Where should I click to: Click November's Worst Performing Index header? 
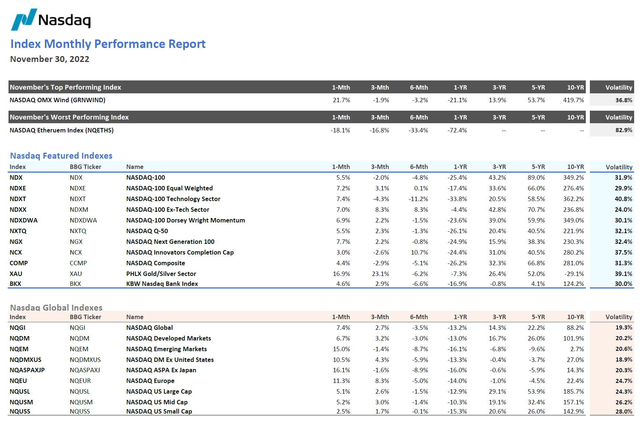(69, 117)
